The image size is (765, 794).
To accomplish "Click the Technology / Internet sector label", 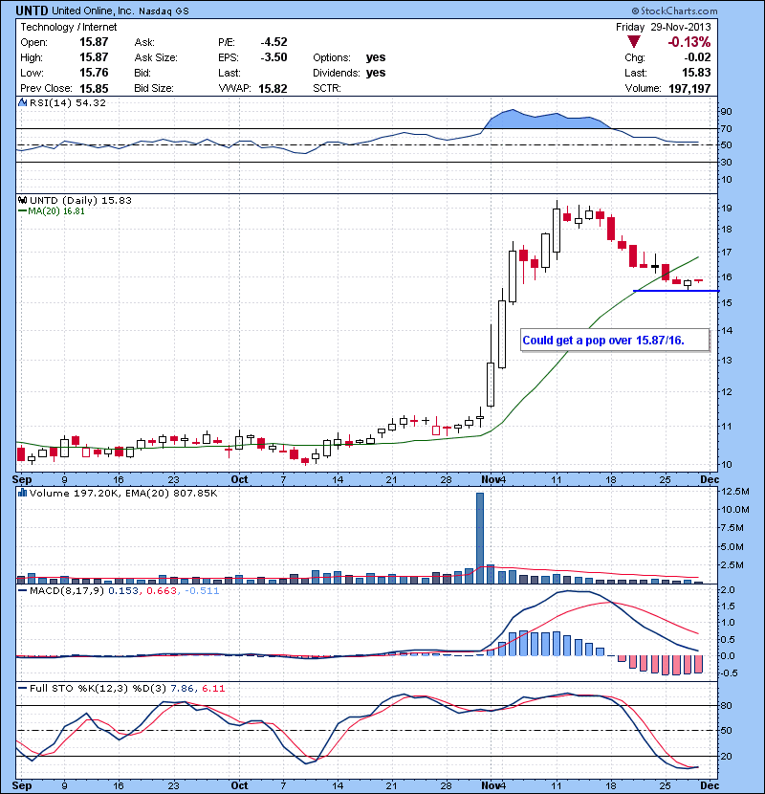I will [69, 27].
